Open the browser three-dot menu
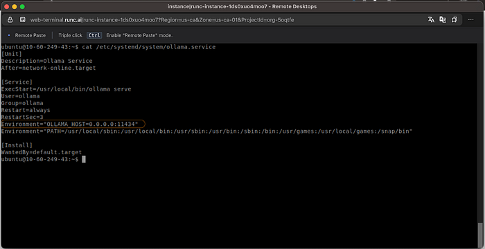The width and height of the screenshot is (485, 249). coord(470,20)
